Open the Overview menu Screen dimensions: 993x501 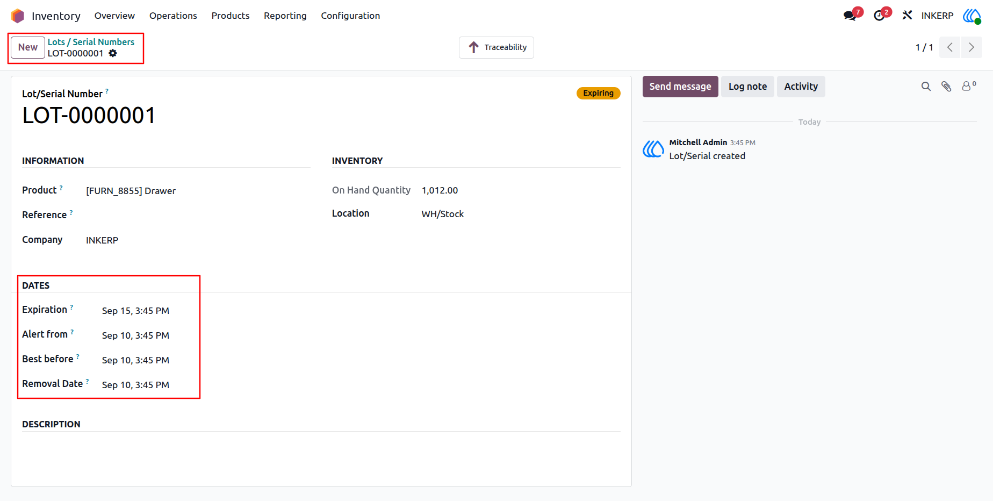[x=114, y=16]
